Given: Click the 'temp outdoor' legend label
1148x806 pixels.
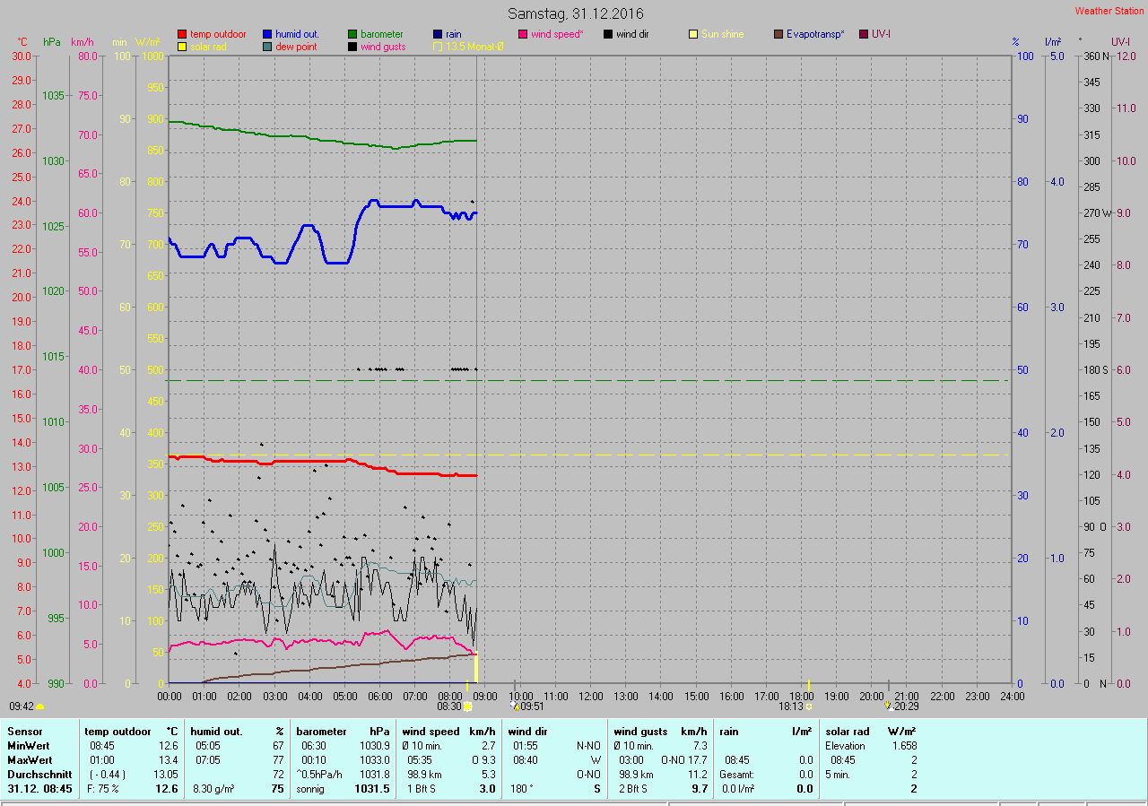Looking at the screenshot, I should (x=218, y=34).
